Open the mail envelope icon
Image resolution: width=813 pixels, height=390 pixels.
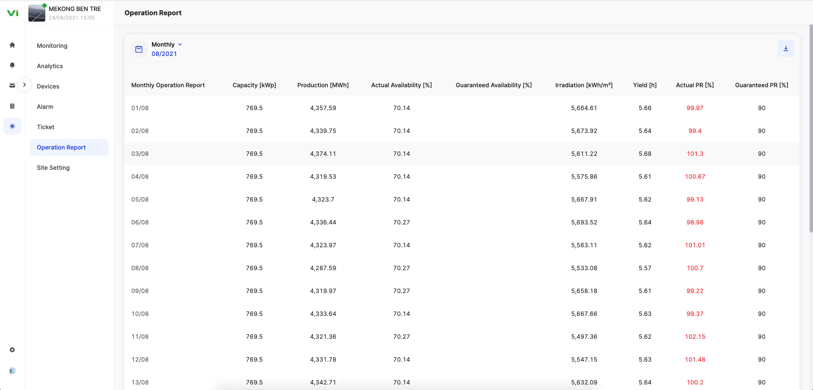click(x=12, y=86)
